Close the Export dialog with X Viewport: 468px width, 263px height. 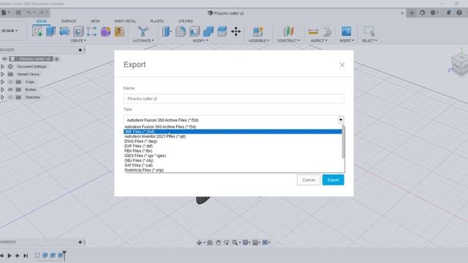point(342,65)
